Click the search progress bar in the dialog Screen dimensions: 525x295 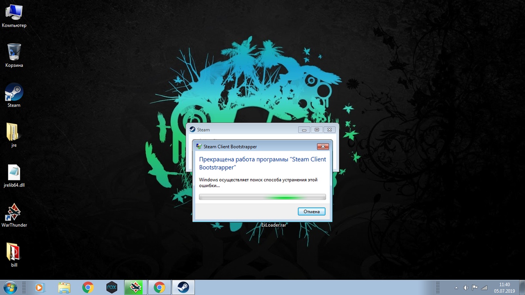262,197
